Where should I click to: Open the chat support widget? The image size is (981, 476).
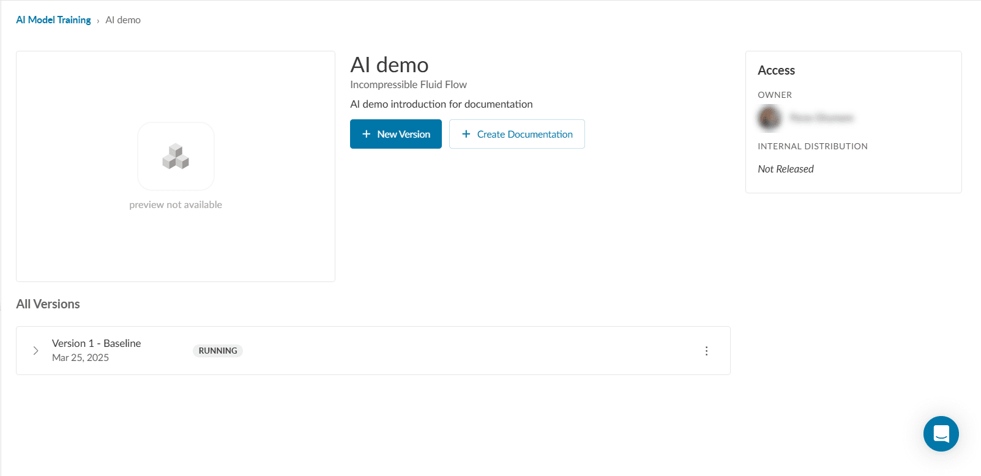tap(941, 434)
